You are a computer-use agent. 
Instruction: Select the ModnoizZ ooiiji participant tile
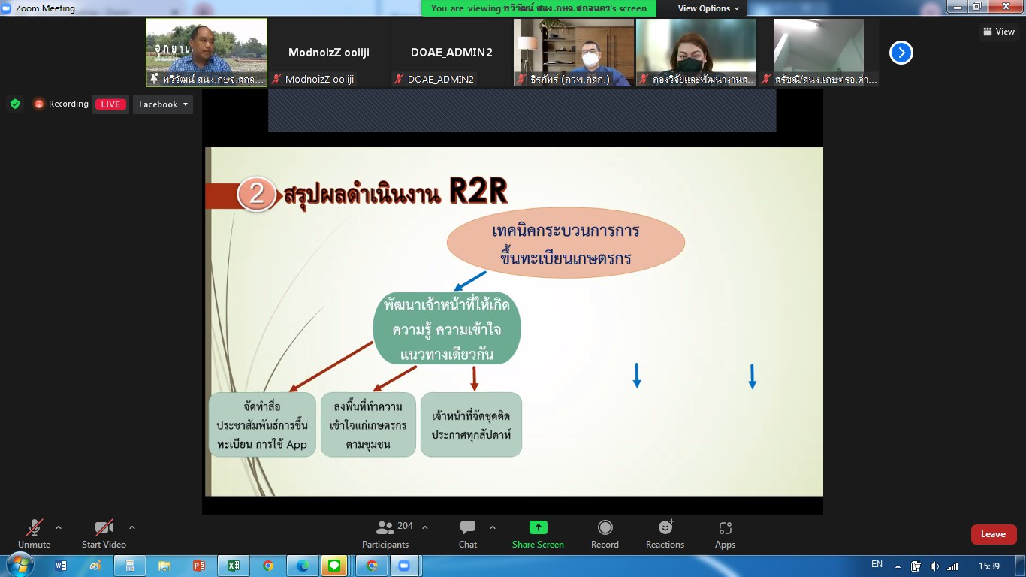(329, 53)
